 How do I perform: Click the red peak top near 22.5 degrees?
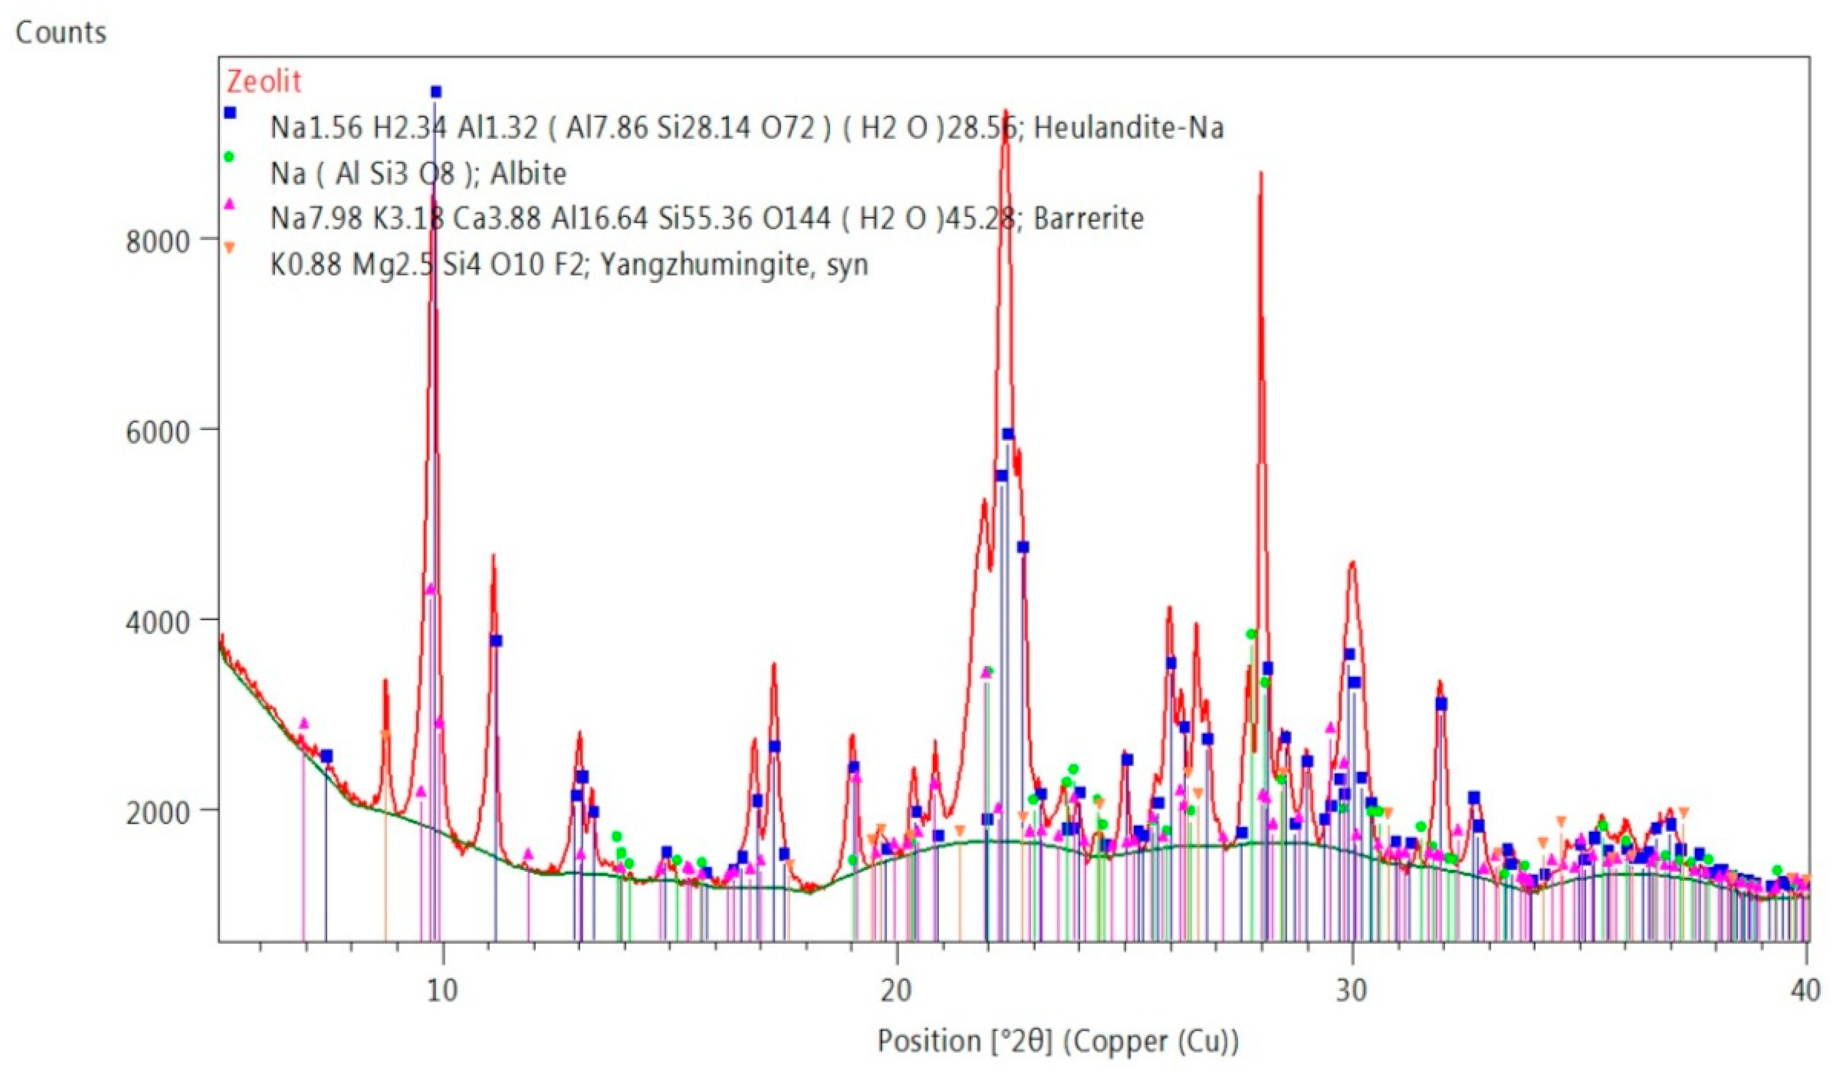(x=1005, y=116)
